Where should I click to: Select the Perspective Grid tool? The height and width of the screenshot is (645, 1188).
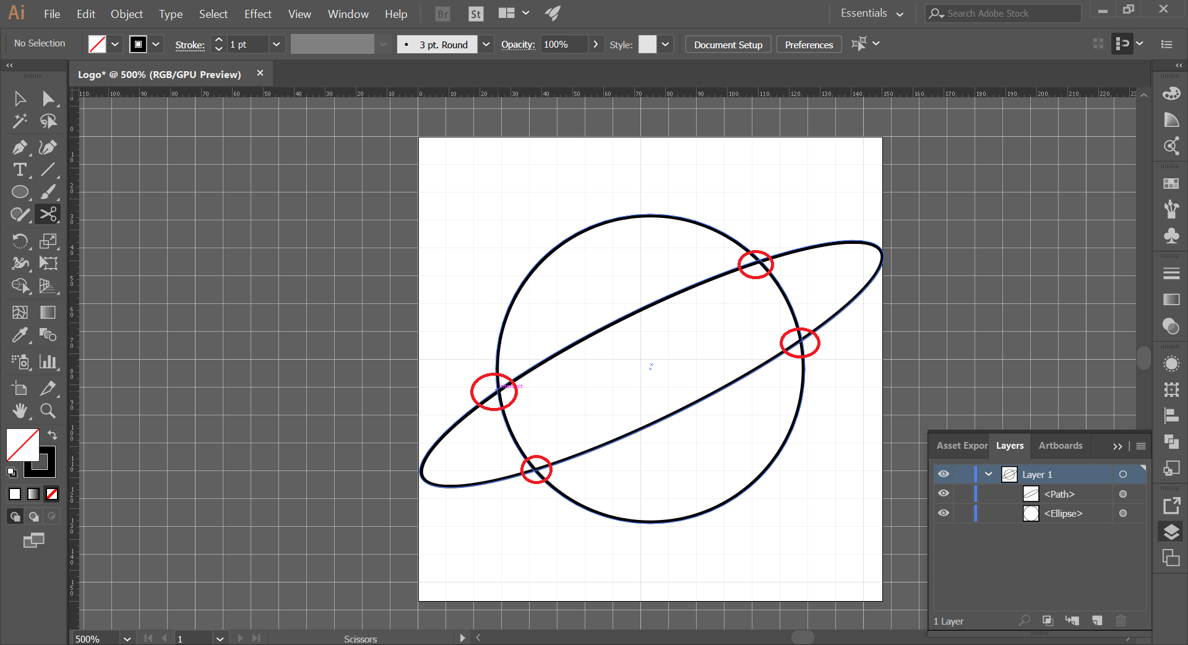click(x=48, y=285)
